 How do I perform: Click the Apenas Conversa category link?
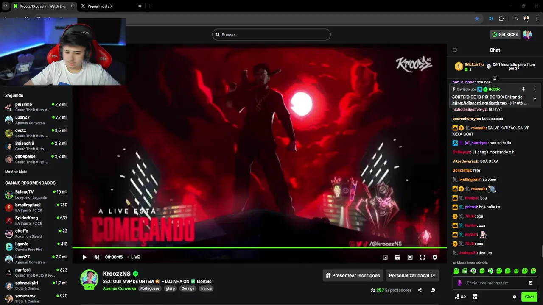[119, 288]
